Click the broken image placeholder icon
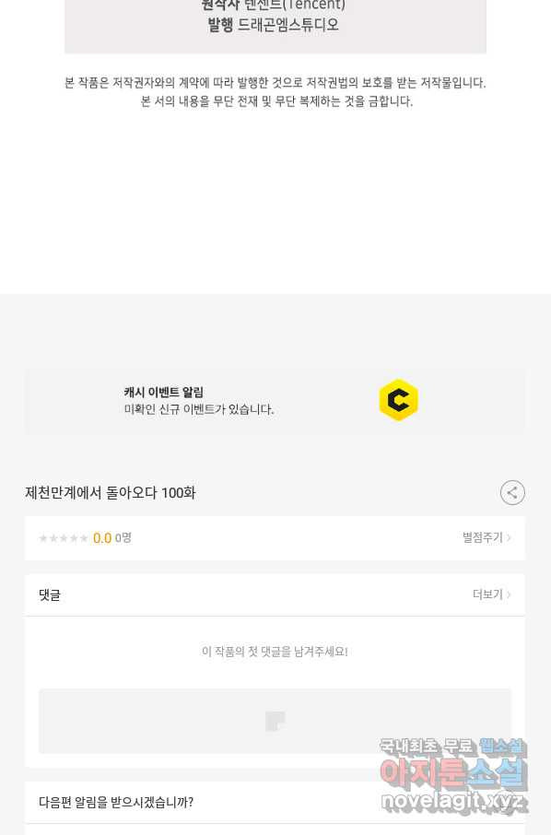The image size is (551, 835). [275, 721]
